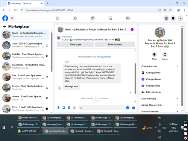Expand Privacy & support section
This screenshot has height=141, width=188.
[x=159, y=111]
